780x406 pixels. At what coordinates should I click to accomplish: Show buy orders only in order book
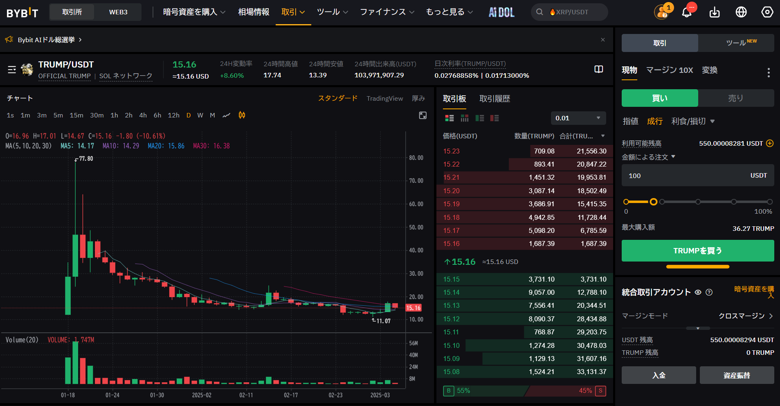(x=480, y=118)
